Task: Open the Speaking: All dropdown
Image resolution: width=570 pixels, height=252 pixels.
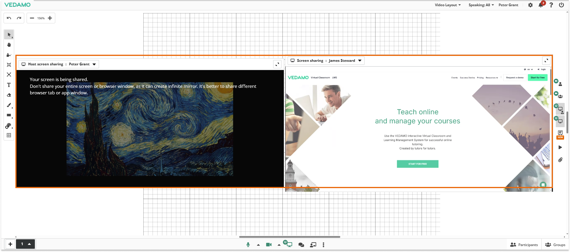Action: click(481, 5)
